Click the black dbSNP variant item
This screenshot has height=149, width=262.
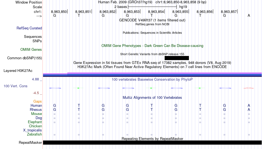(x=177, y=58)
